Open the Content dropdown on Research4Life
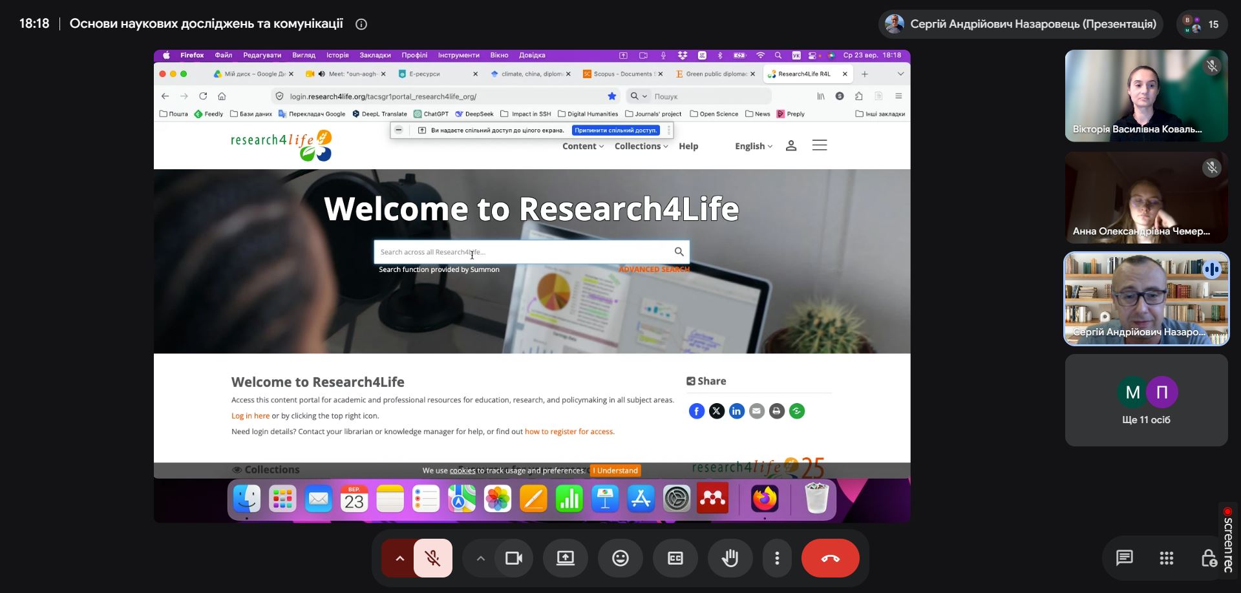1241x593 pixels. pos(583,146)
